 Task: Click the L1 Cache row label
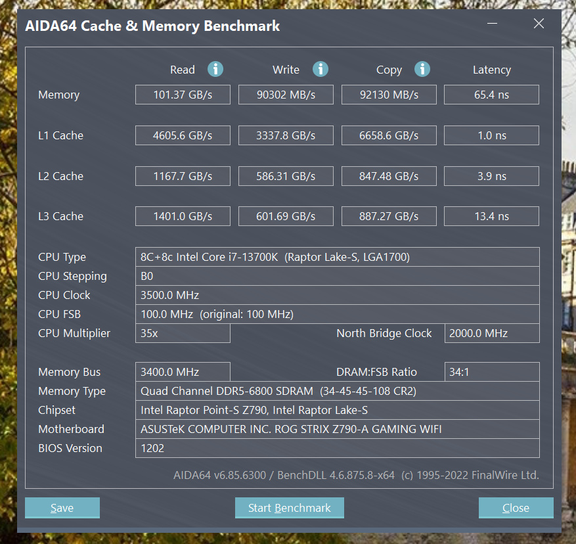tap(60, 135)
